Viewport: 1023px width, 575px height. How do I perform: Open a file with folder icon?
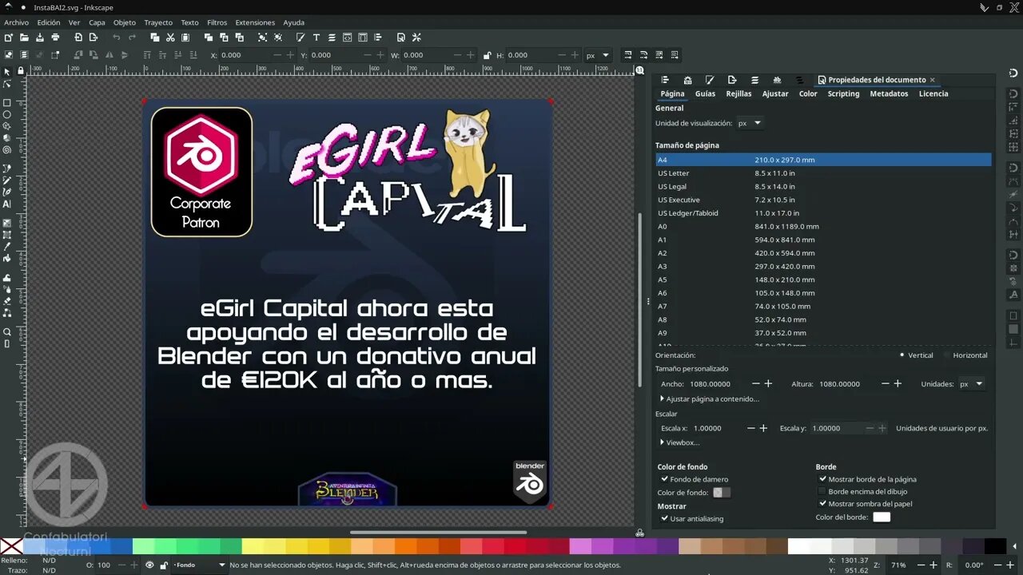tap(24, 38)
